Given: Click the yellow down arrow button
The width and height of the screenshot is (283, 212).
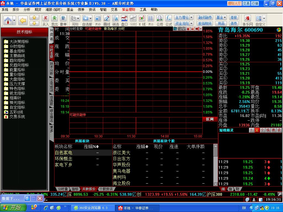Looking at the screenshot, I should point(34,23).
